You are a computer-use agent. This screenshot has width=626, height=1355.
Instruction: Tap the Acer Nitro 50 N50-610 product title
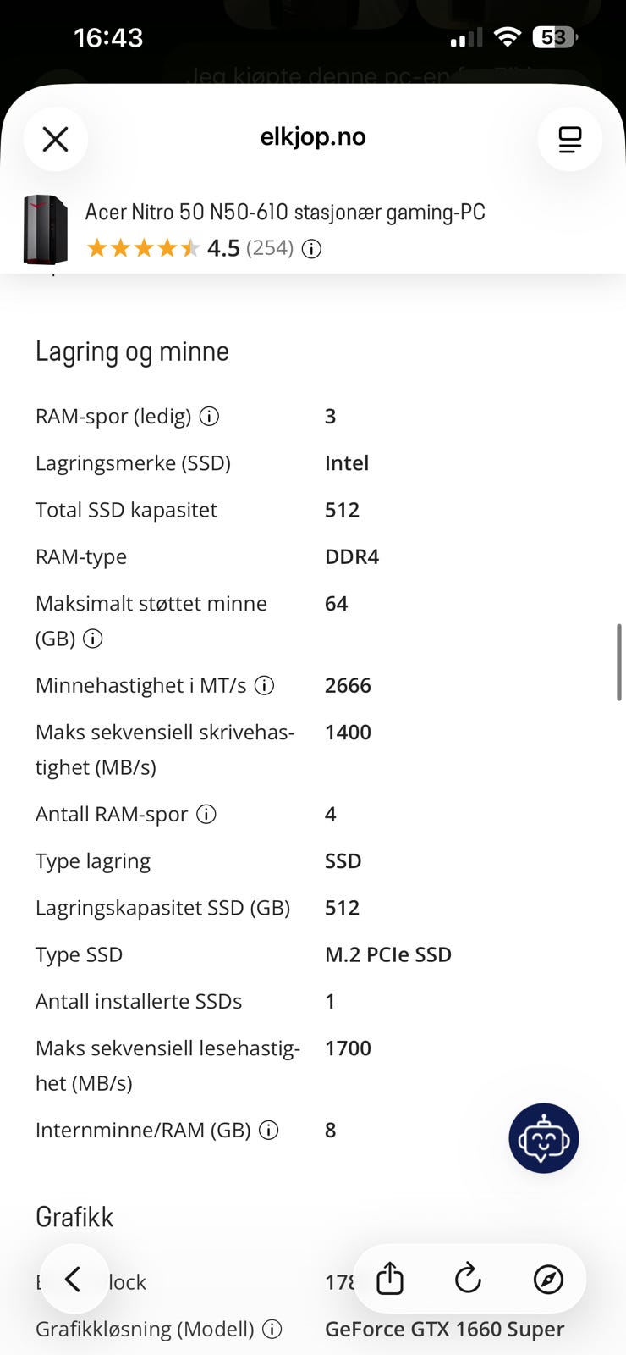285,212
